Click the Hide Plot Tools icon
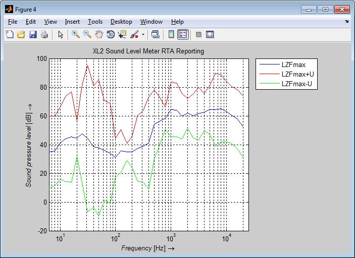The width and height of the screenshot is (355, 258). pyautogui.click(x=198, y=35)
